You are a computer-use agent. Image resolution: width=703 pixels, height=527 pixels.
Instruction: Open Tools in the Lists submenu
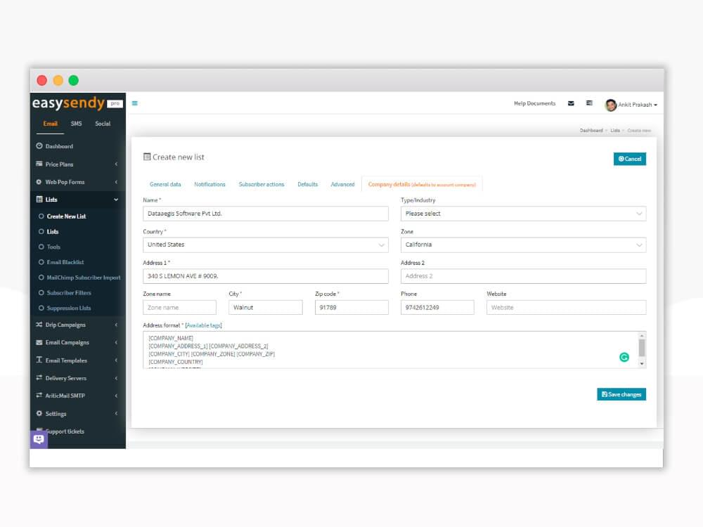[53, 247]
